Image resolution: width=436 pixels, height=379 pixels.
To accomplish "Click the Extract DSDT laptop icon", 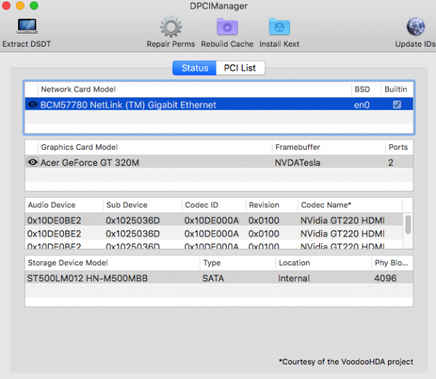I will pyautogui.click(x=26, y=28).
